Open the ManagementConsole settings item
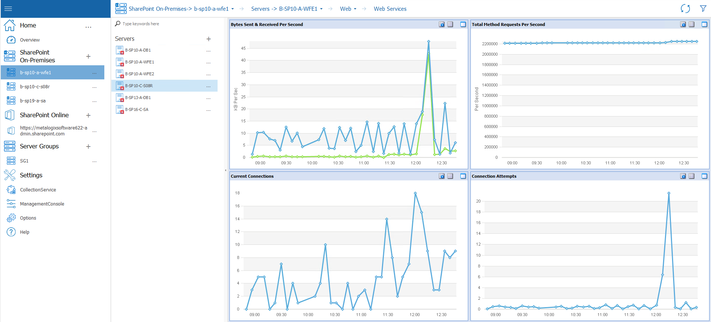The height and width of the screenshot is (322, 711). click(x=42, y=204)
